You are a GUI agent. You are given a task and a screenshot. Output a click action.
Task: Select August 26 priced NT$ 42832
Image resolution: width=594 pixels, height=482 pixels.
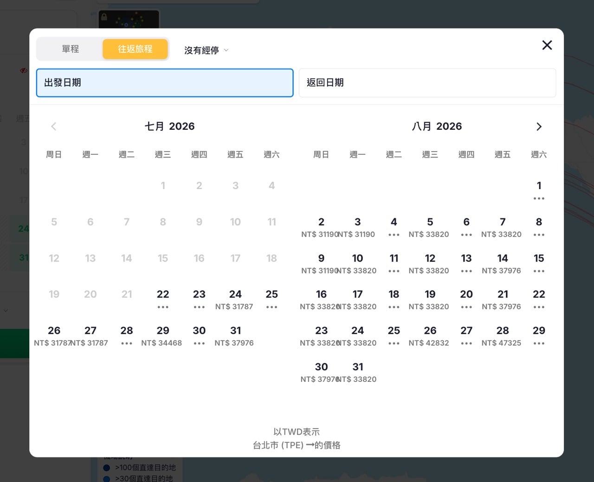(x=430, y=336)
